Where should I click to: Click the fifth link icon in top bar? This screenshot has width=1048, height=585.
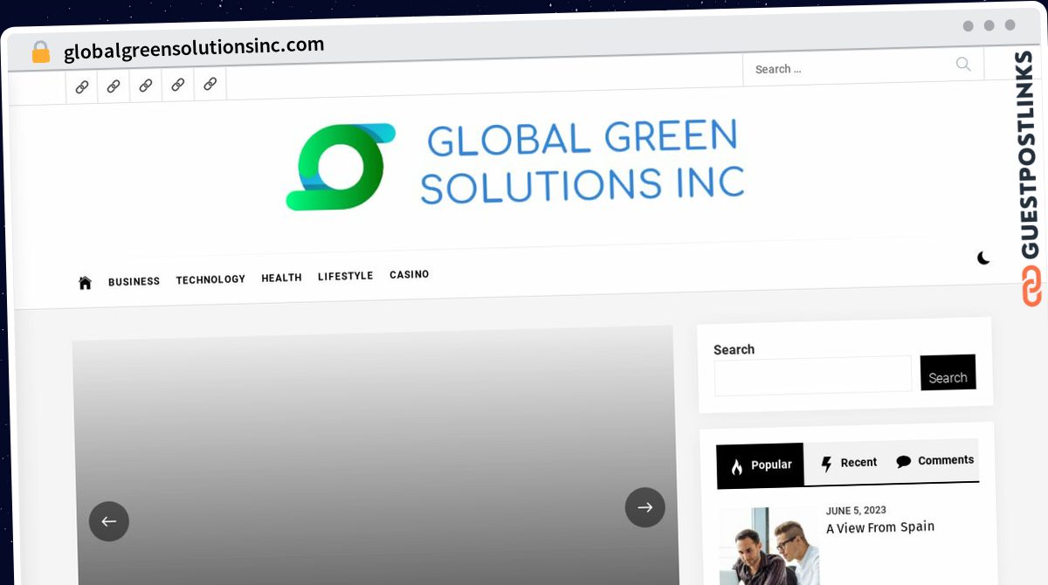tap(210, 84)
